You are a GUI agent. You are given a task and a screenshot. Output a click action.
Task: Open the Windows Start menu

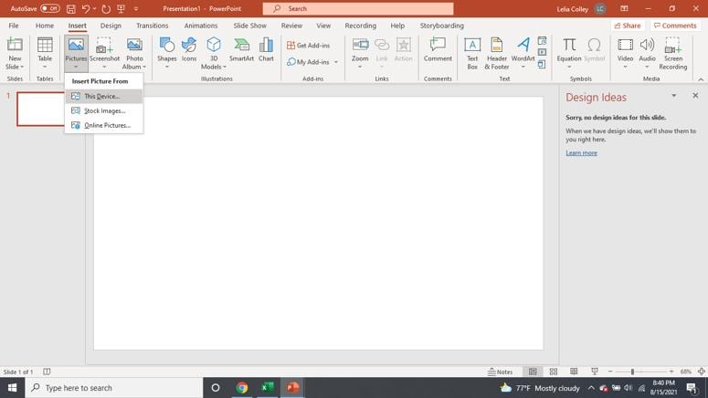(12, 388)
